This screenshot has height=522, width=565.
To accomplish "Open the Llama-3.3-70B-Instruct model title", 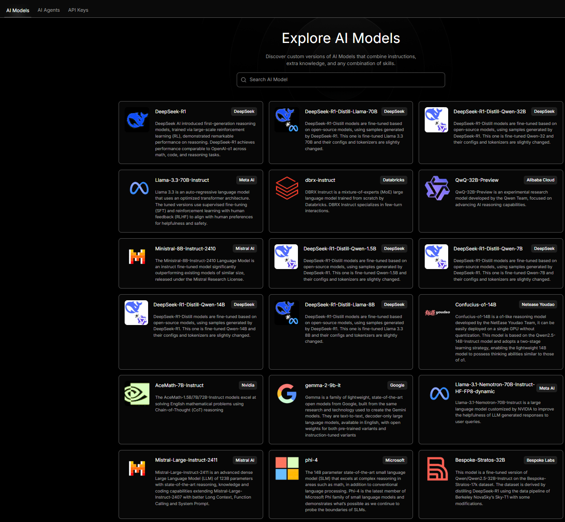I will click(x=182, y=180).
